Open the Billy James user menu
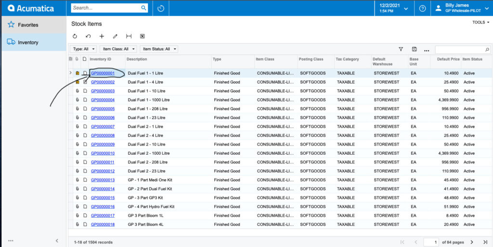The image size is (493, 247). tap(463, 8)
